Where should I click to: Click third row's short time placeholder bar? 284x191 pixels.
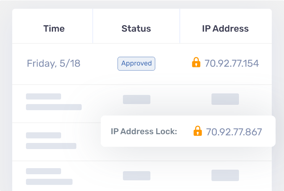click(44, 135)
